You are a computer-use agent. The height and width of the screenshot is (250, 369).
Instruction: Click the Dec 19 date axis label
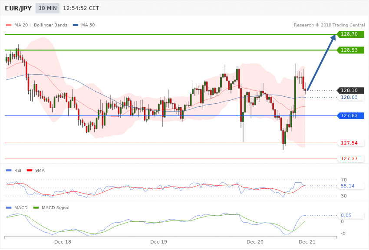point(158,242)
